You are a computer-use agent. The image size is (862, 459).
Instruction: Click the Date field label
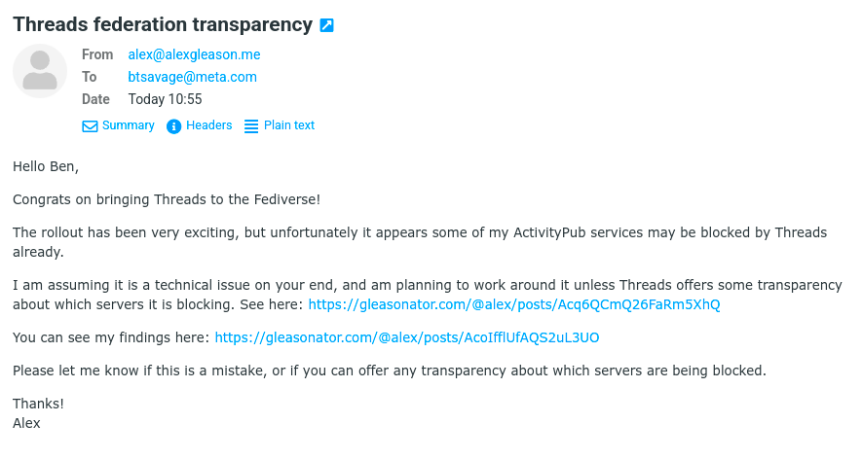[x=95, y=99]
